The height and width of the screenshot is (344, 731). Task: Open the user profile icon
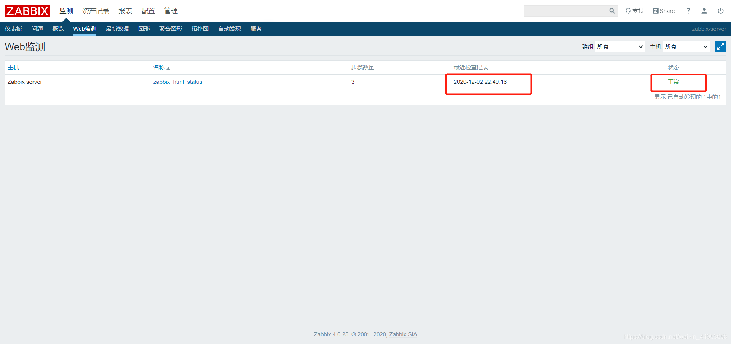[704, 11]
